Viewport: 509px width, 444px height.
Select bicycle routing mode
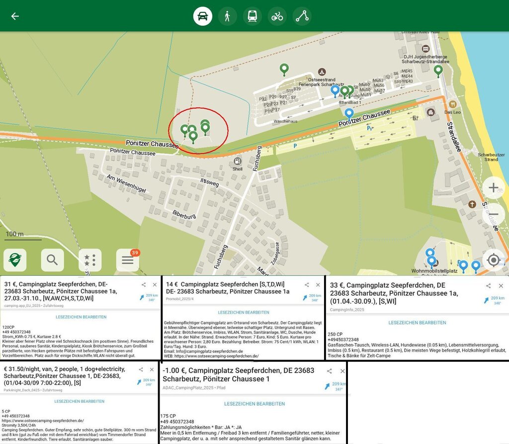tap(277, 16)
